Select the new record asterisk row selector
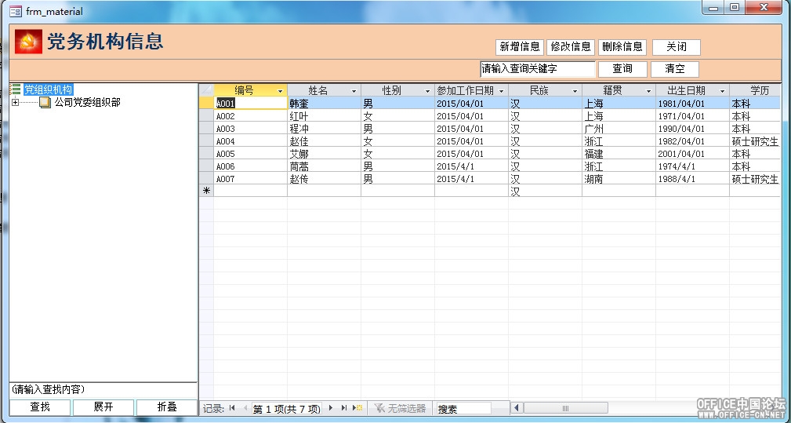791x423 pixels. click(x=206, y=191)
